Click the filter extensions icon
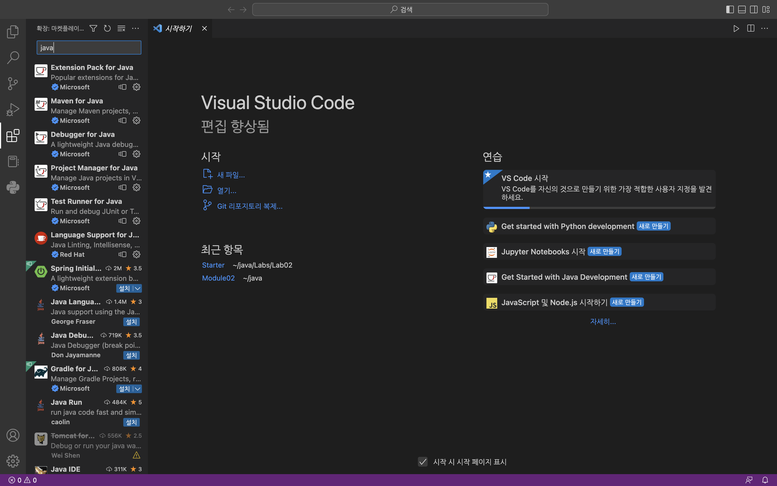777x486 pixels. click(93, 29)
